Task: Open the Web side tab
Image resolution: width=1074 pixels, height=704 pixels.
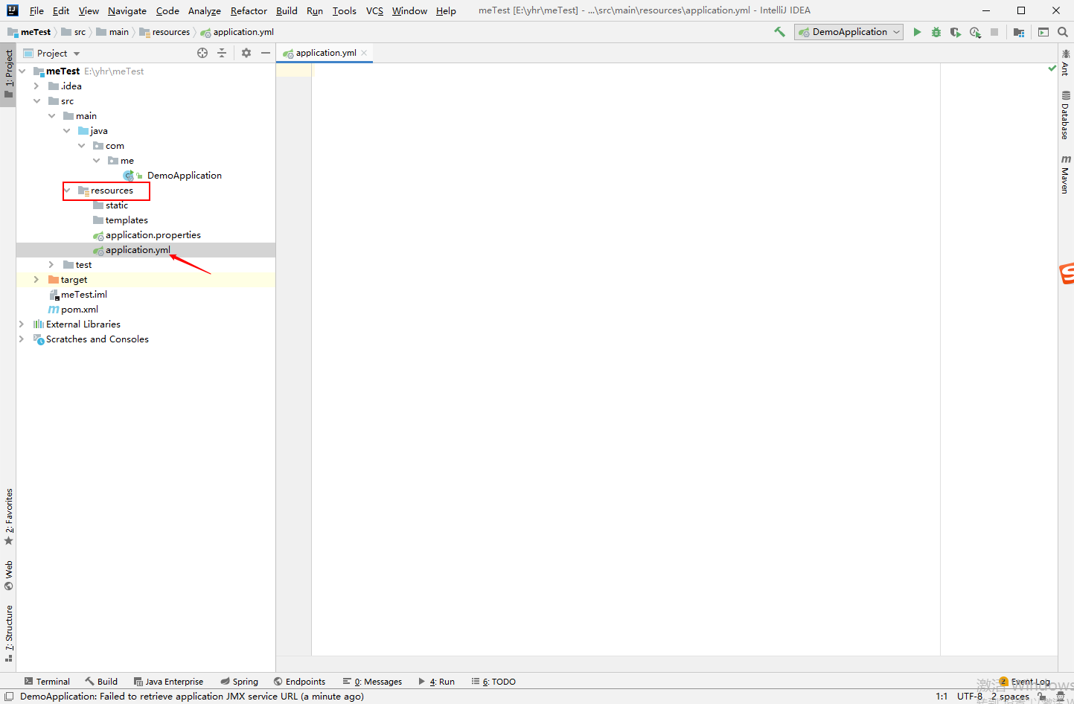Action: coord(8,575)
